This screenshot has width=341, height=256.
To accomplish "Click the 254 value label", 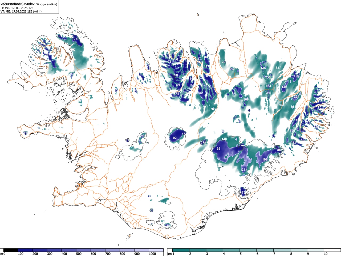I will click(297, 97).
